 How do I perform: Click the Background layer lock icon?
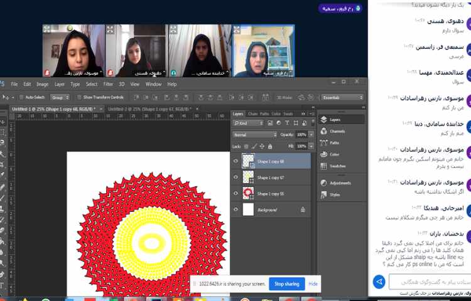click(x=303, y=210)
